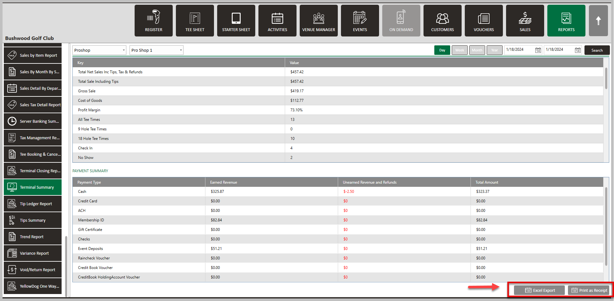Open Terminal Closing Report
Image resolution: width=614 pixels, height=301 pixels.
[33, 171]
